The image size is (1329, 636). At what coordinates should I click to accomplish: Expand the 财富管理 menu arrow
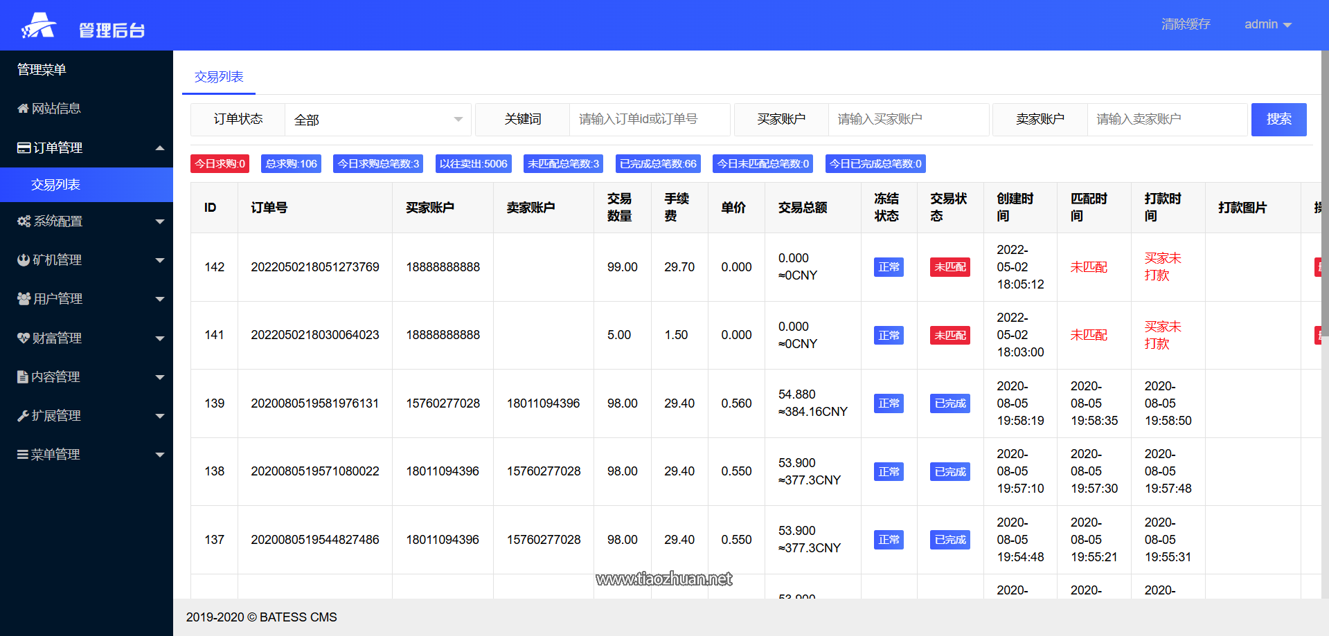coord(160,338)
